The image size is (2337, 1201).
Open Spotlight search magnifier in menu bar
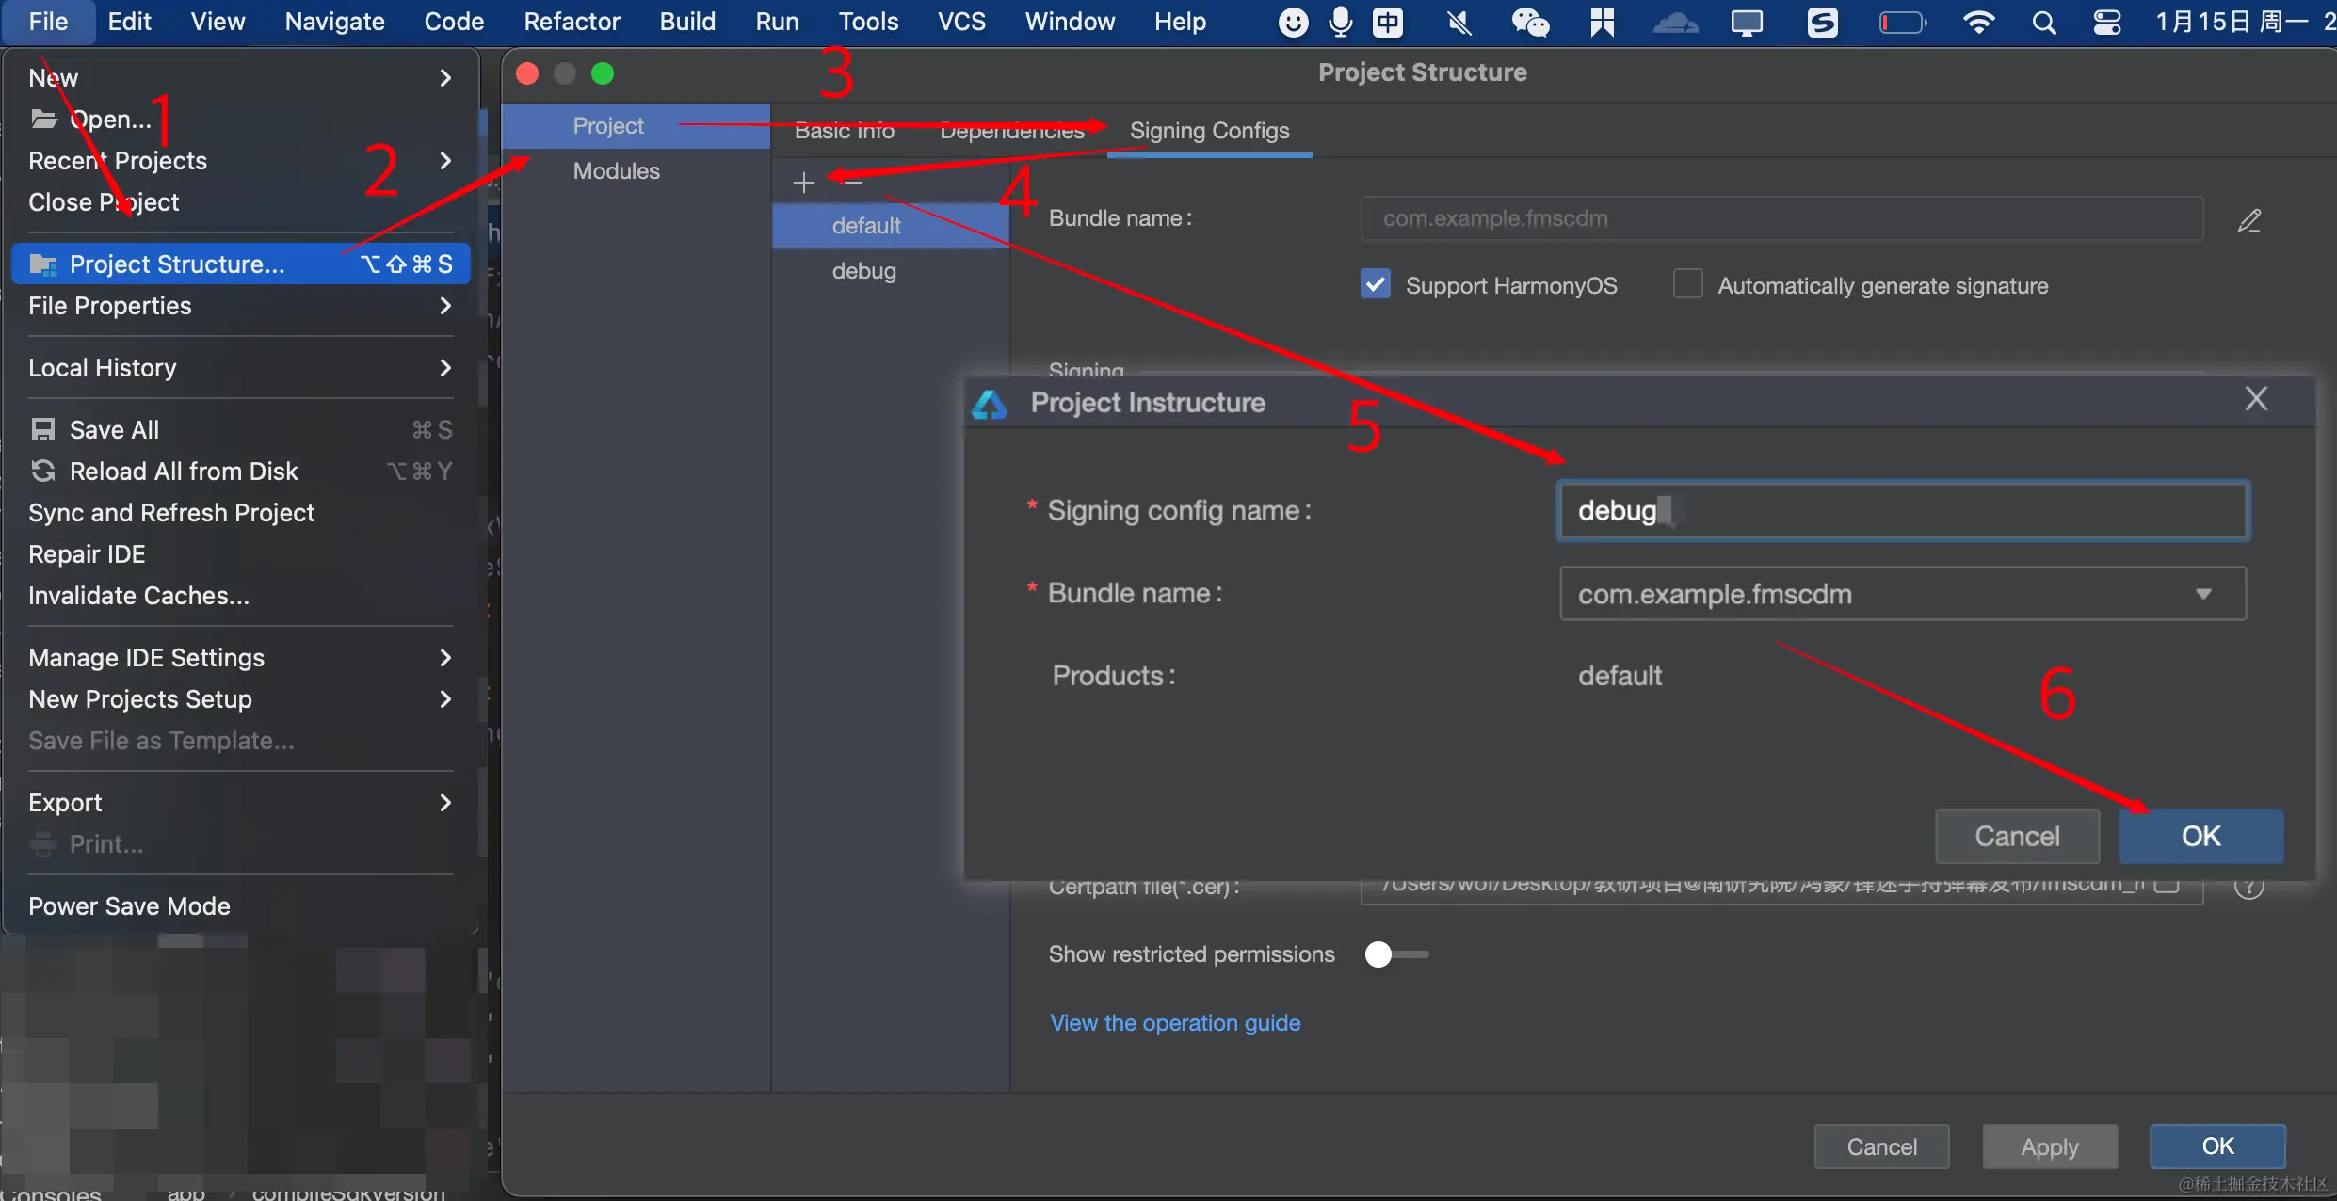coord(2043,22)
